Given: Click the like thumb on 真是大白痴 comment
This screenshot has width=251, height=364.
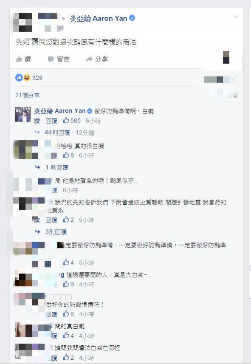Looking at the screenshot, I should 66,284.
